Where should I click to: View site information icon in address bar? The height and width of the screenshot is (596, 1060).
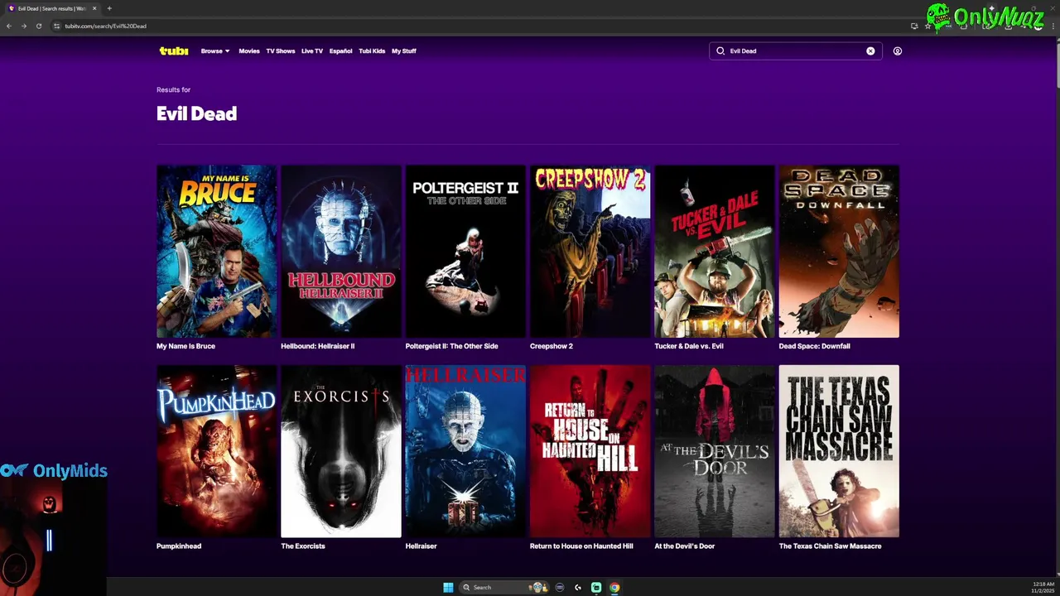(x=57, y=26)
